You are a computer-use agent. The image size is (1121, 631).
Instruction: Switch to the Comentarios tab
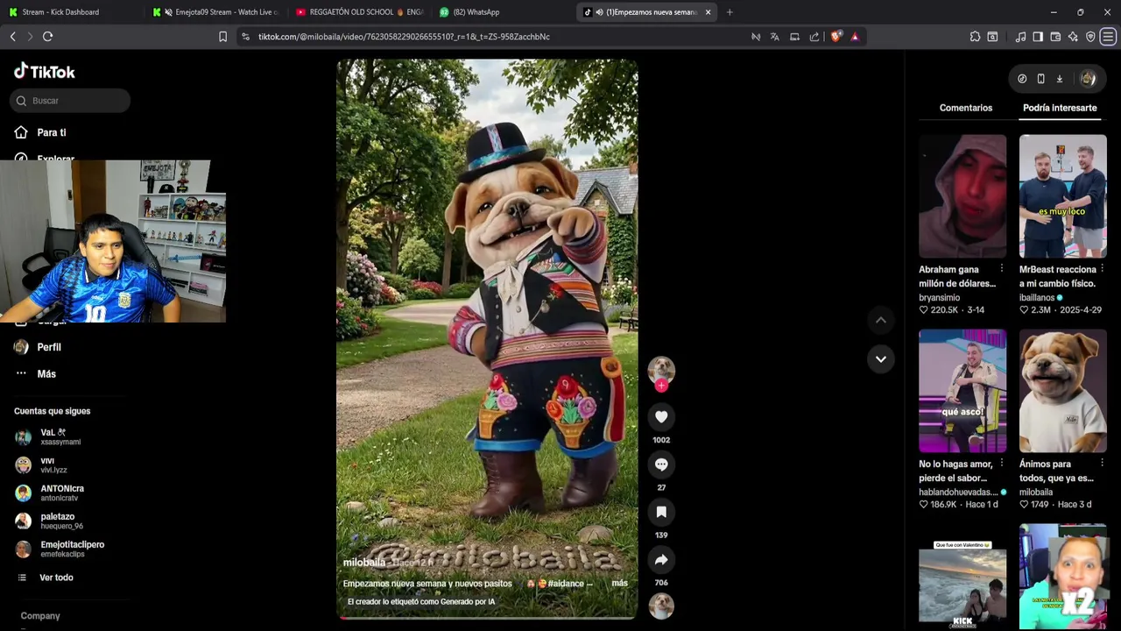966,108
